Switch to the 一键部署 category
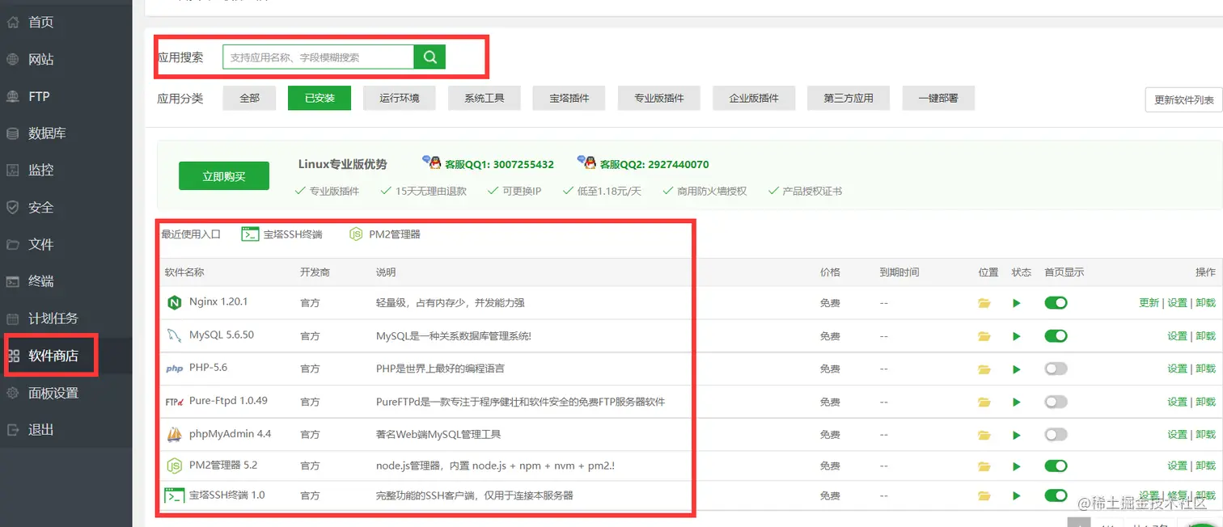This screenshot has height=527, width=1223. point(938,98)
